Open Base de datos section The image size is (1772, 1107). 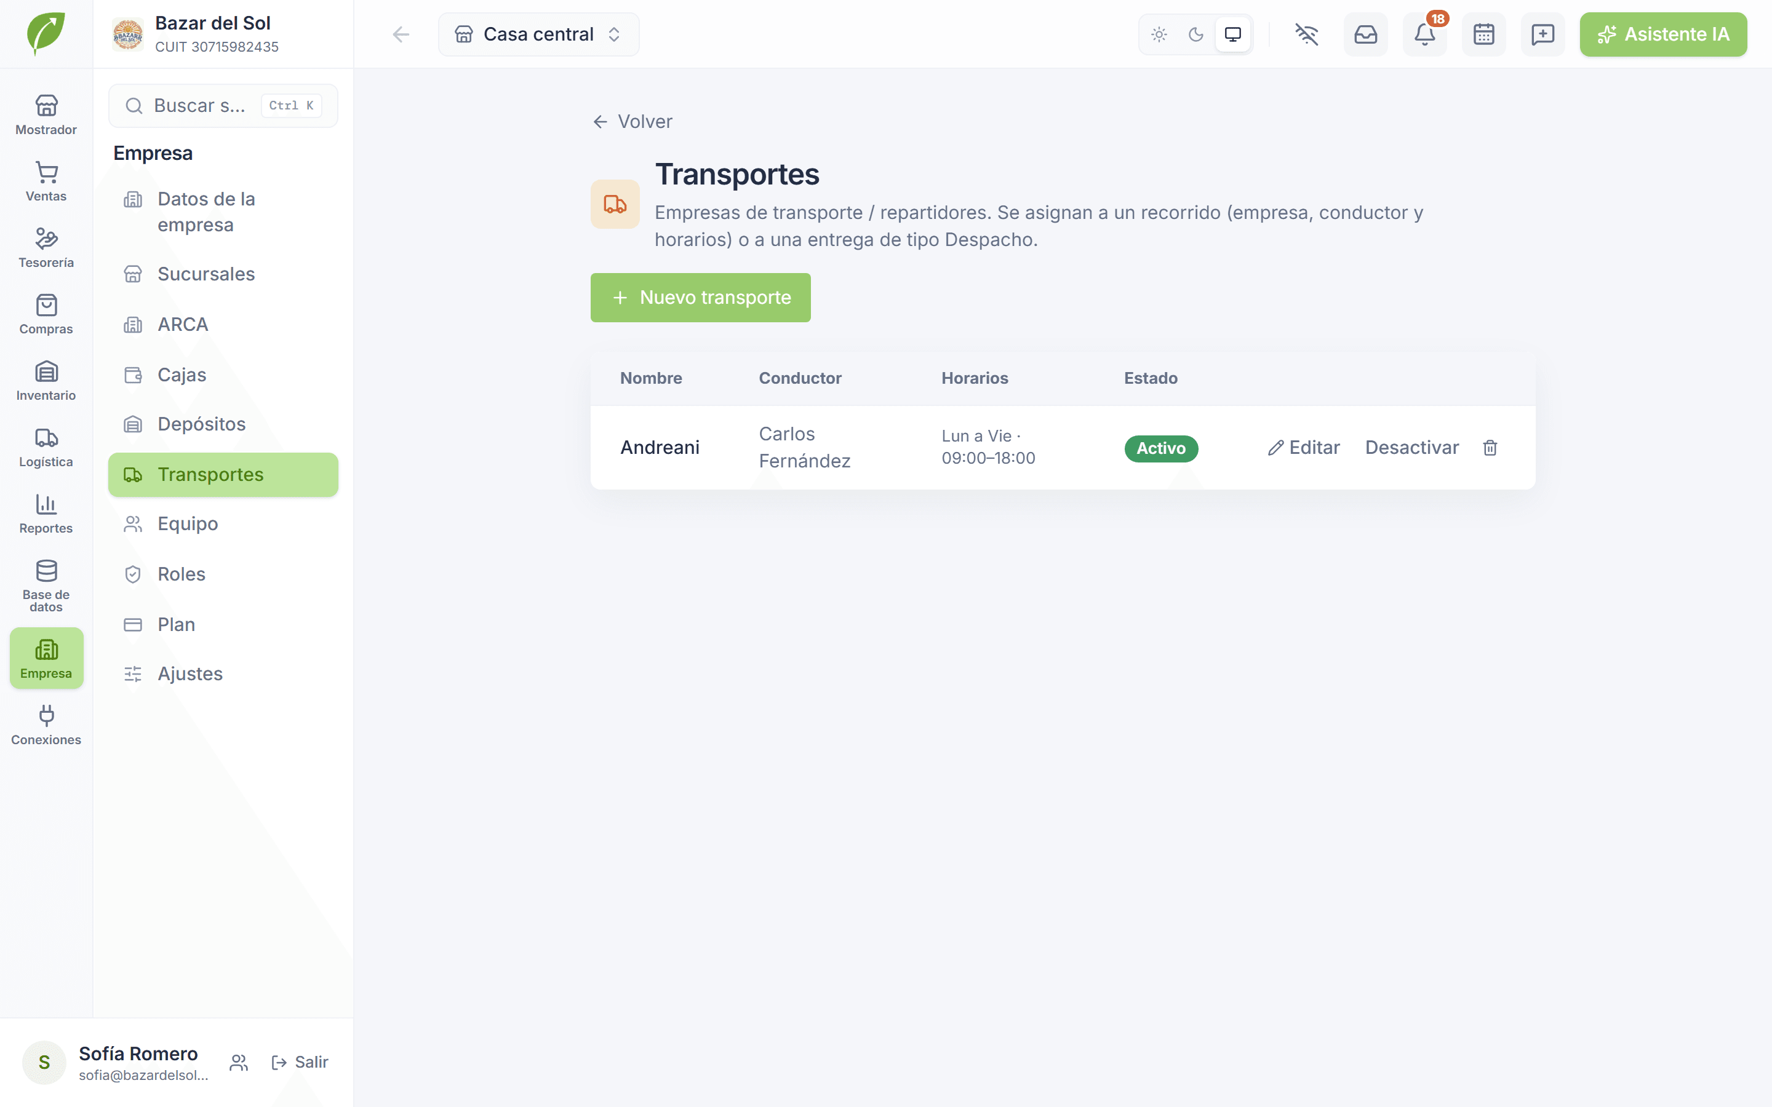46,585
